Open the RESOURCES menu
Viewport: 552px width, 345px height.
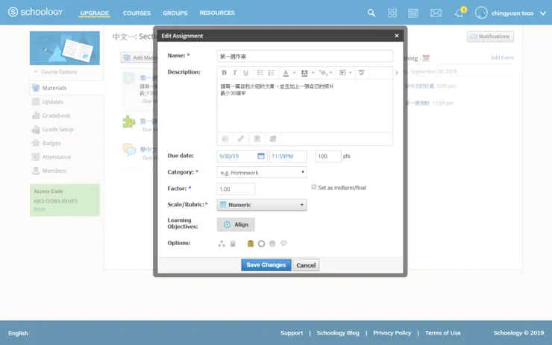[217, 13]
